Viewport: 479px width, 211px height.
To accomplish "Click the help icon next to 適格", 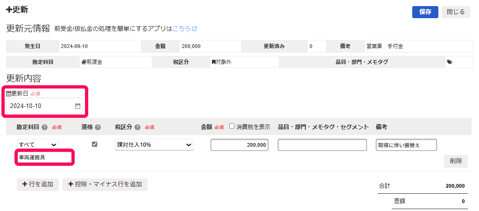I will [x=98, y=127].
